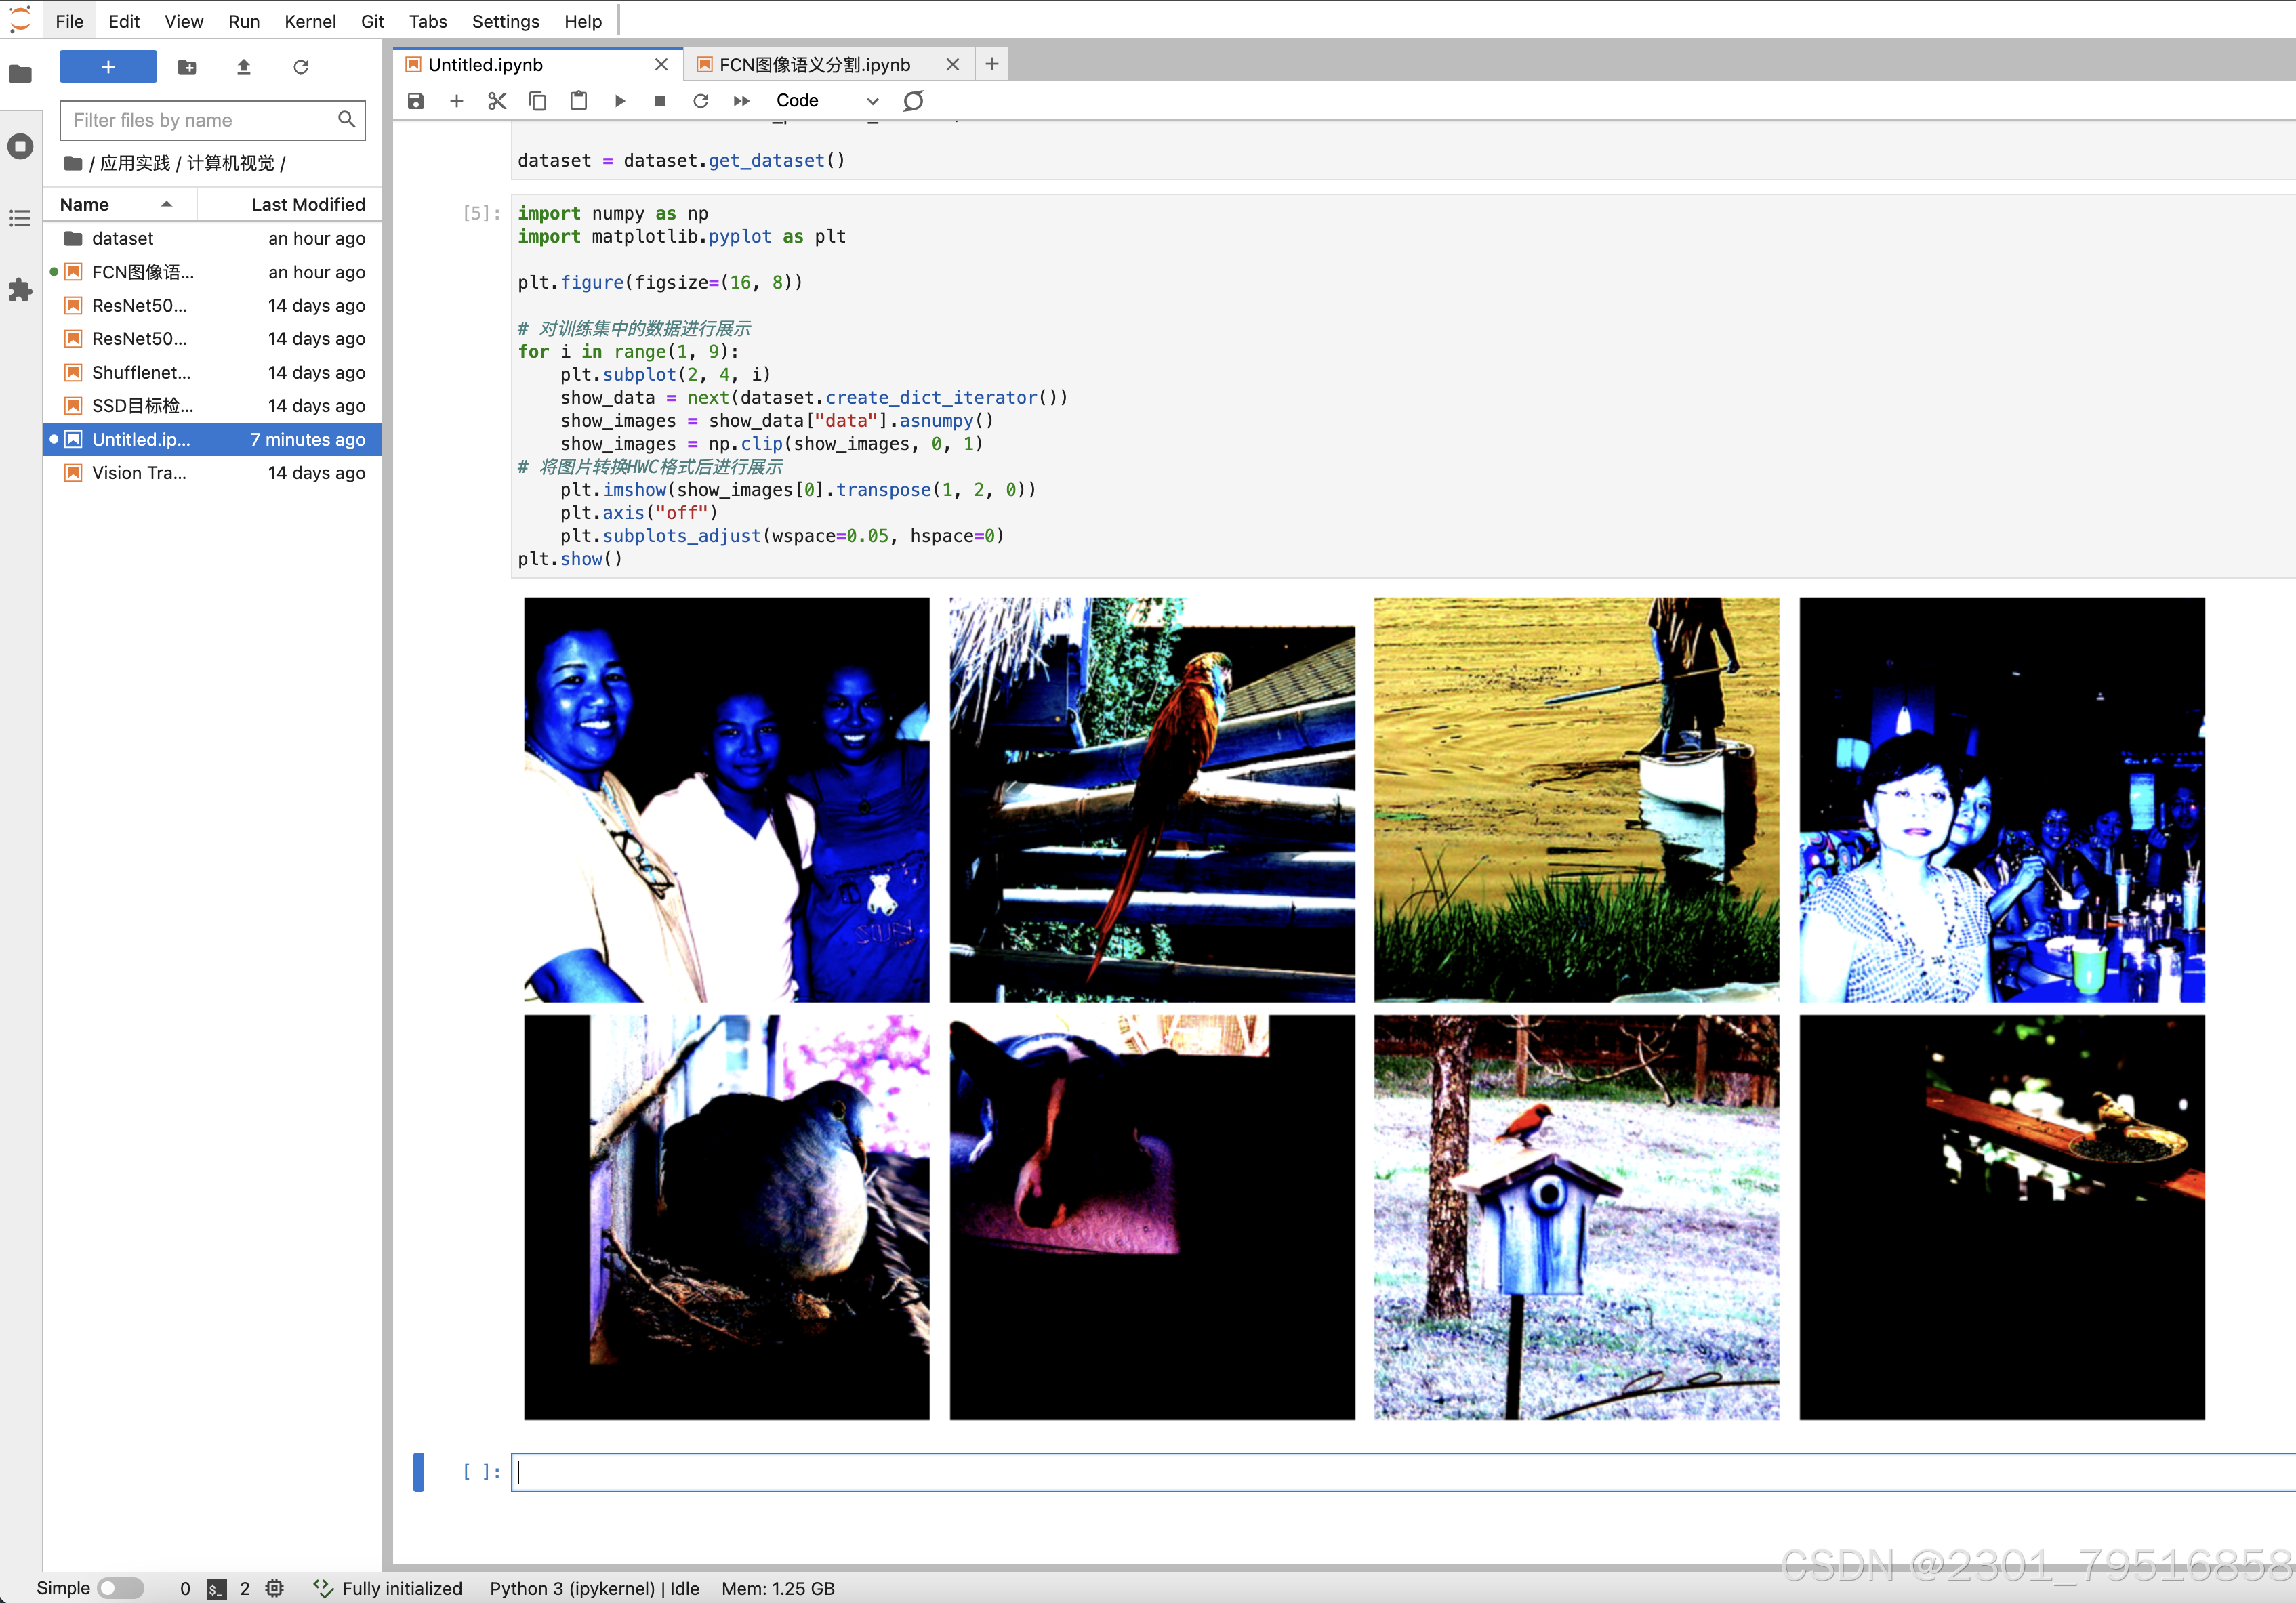
Task: Click Fully initialized status indicator
Action: [x=388, y=1588]
